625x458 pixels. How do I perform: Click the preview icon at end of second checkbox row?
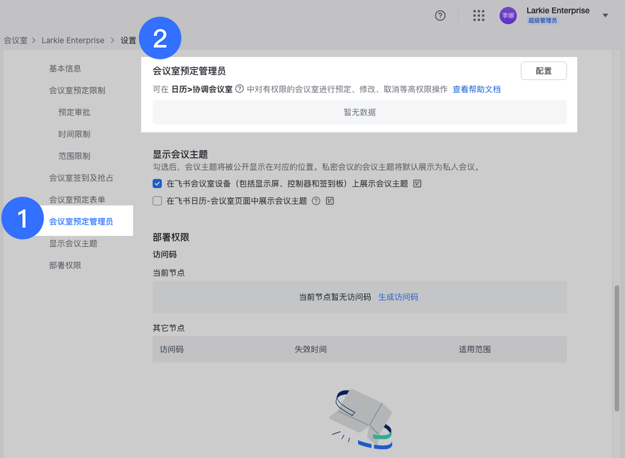(329, 201)
